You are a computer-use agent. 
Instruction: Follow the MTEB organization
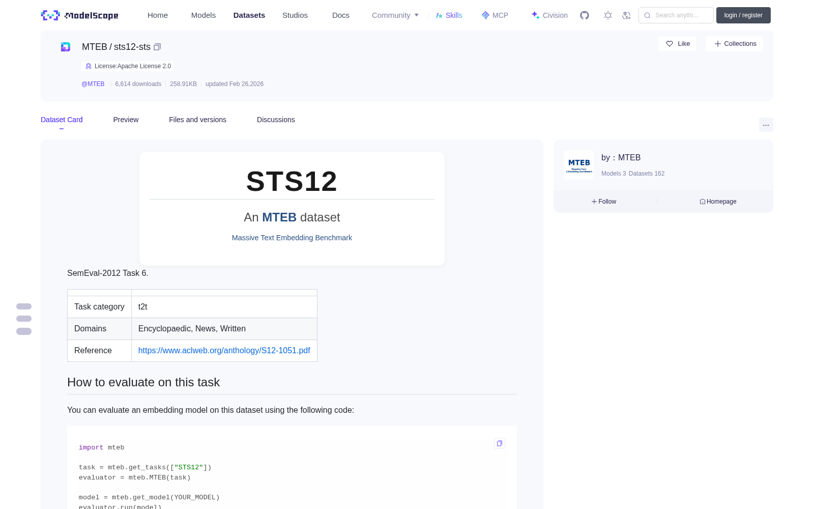click(604, 202)
